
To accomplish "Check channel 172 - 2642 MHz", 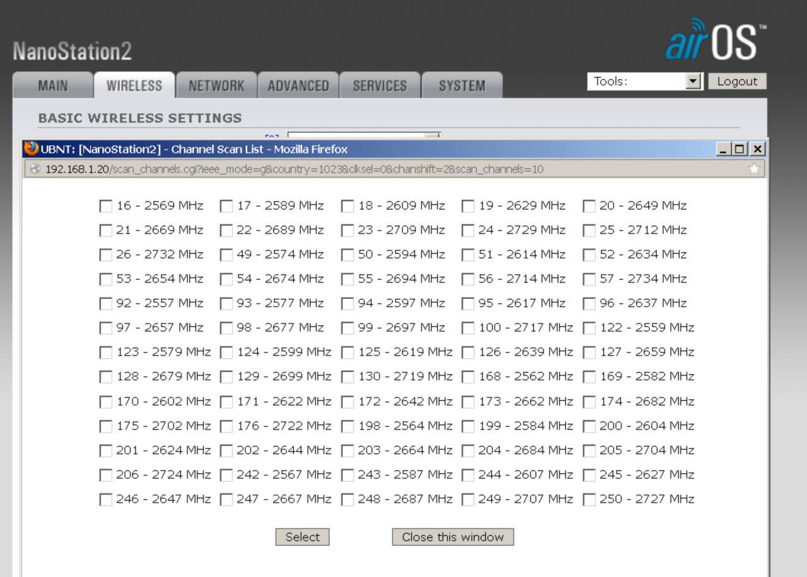I will [347, 402].
